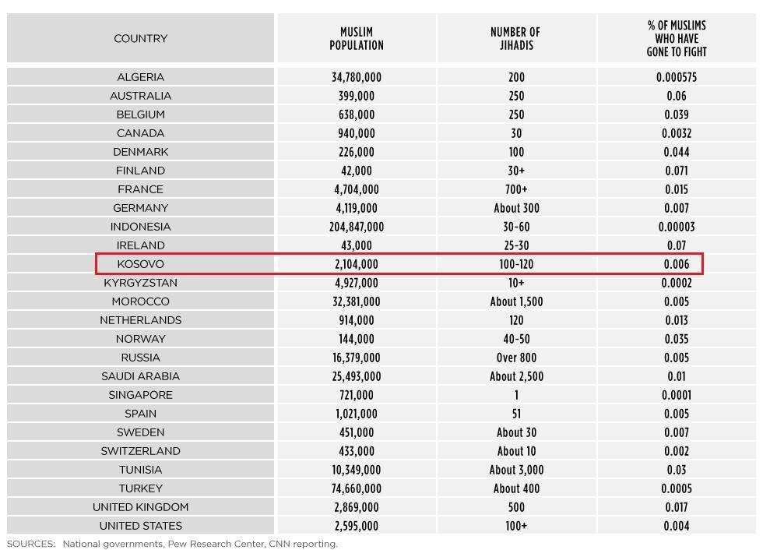
Task: Click Australia's Muslim population value 399,000
Action: tap(357, 96)
